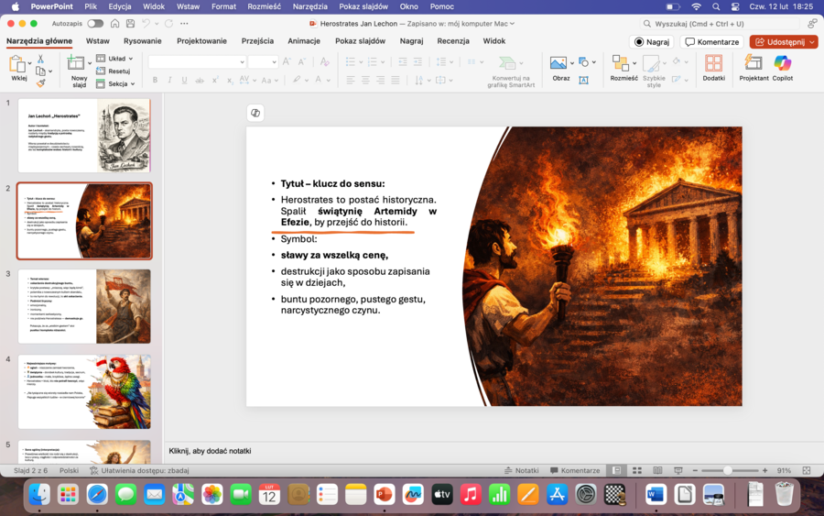Click the Copilot icon in the ribbon
Image resolution: width=824 pixels, height=516 pixels.
(x=782, y=64)
